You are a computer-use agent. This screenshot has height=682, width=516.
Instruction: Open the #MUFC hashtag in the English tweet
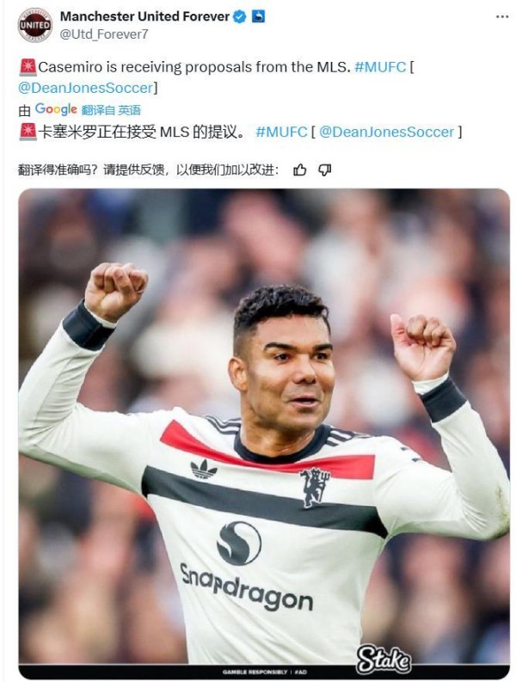[x=380, y=67]
